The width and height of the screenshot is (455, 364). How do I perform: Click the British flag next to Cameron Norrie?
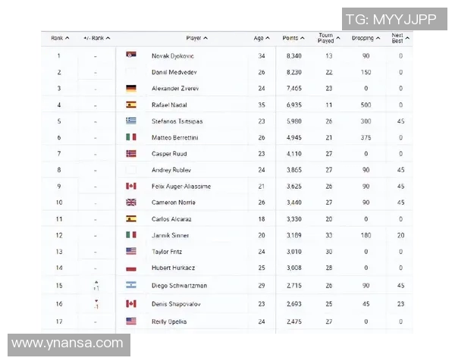[x=130, y=202]
